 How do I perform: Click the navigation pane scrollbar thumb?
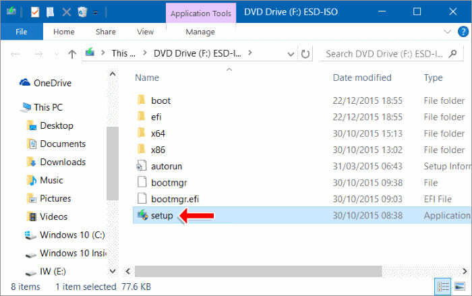tap(113, 163)
